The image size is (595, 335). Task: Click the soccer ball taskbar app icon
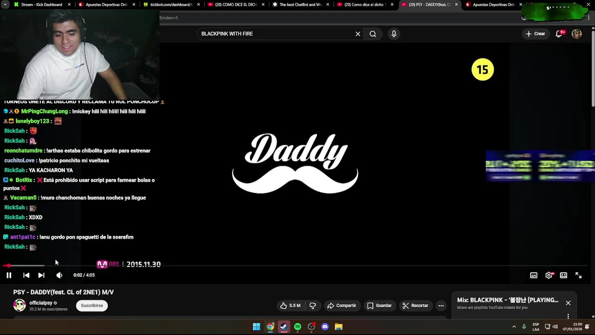pyautogui.click(x=311, y=327)
